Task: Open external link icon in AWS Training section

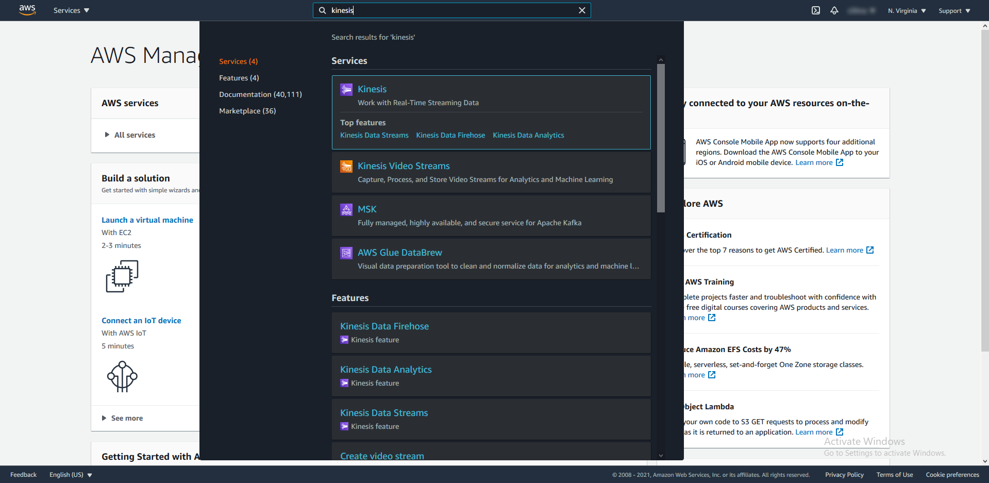Action: point(712,318)
